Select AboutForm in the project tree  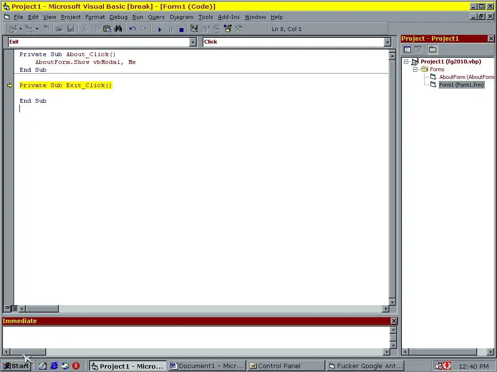[466, 77]
